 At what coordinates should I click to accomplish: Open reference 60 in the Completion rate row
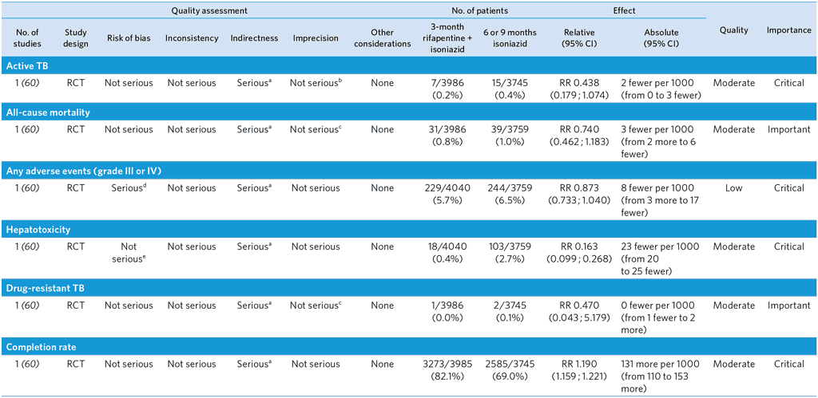click(26, 365)
